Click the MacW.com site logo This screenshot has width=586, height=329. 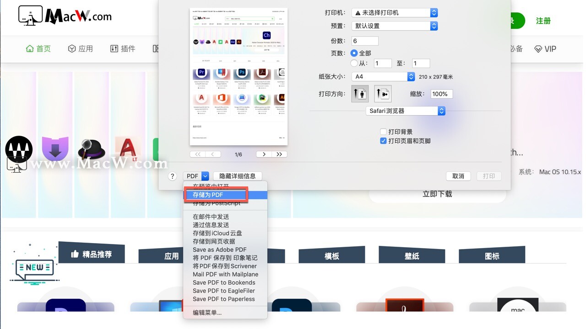(65, 16)
